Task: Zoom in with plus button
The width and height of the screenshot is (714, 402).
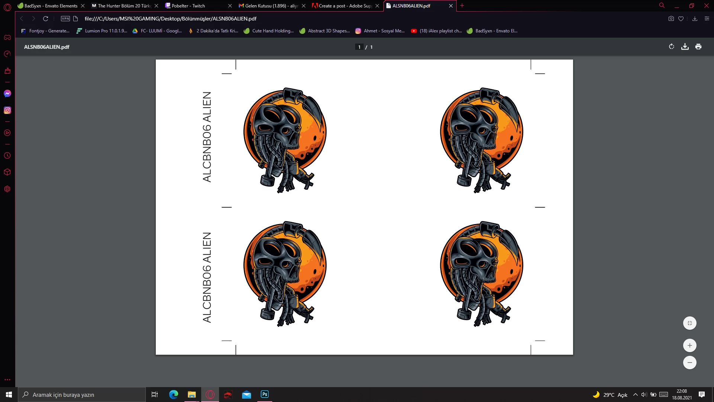Action: [689, 345]
